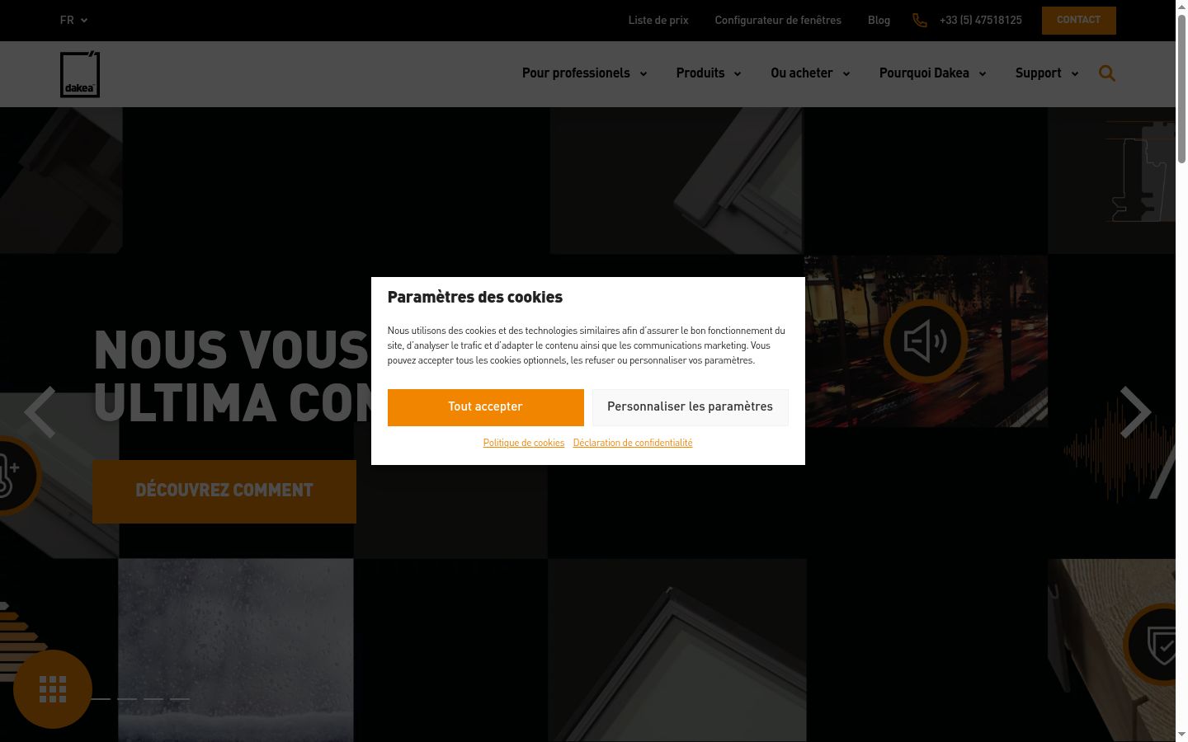Image resolution: width=1188 pixels, height=742 pixels.
Task: Expand the Support menu
Action: click(1047, 73)
